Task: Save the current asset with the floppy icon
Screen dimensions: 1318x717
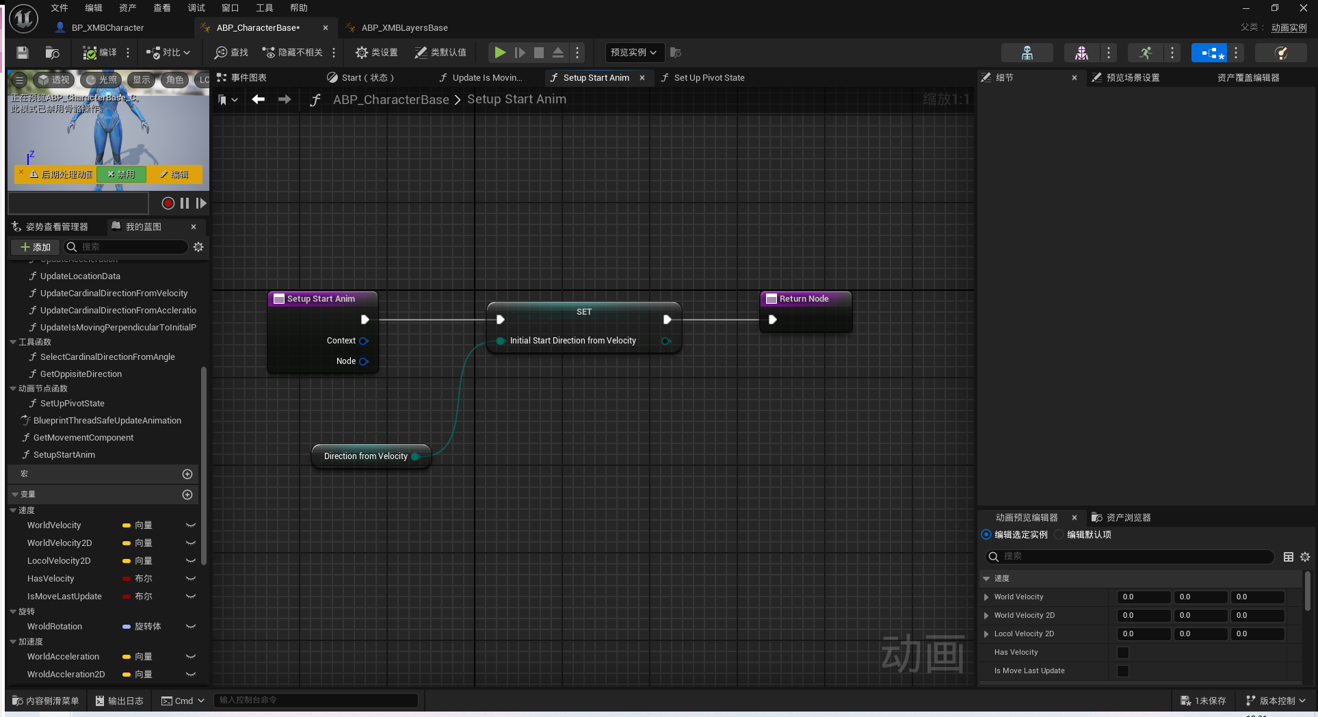Action: pos(23,53)
